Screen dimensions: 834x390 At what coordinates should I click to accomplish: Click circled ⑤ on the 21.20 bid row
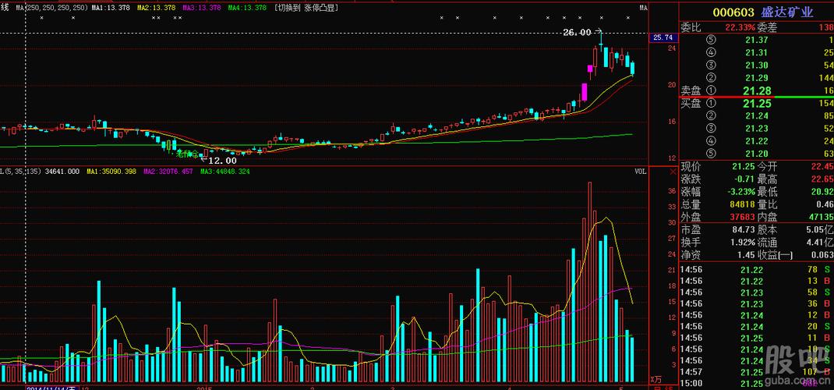[712, 154]
